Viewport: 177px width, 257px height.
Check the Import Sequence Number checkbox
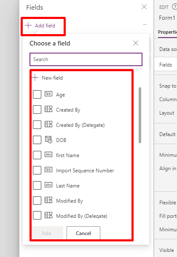[37, 170]
